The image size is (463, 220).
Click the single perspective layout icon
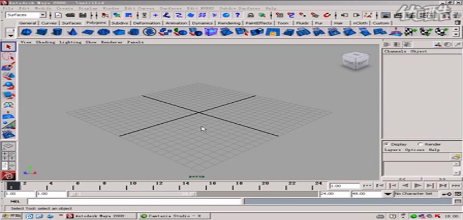click(x=9, y=146)
